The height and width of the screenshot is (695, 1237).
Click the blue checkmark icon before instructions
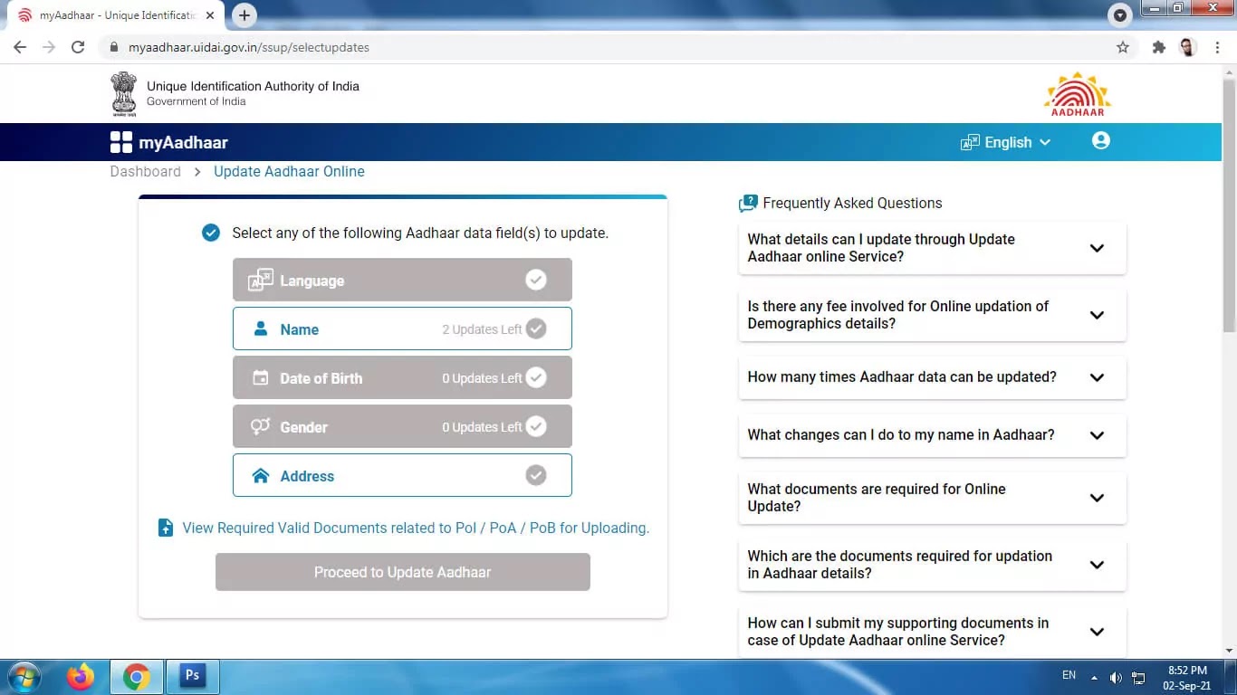click(211, 233)
